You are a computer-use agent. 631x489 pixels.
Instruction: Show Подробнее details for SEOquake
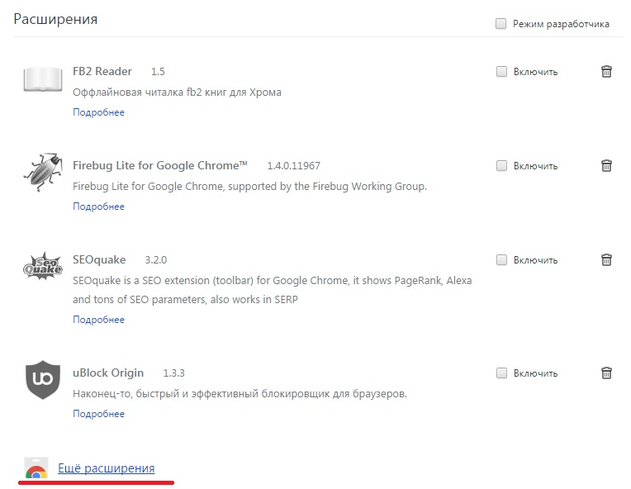click(x=98, y=320)
